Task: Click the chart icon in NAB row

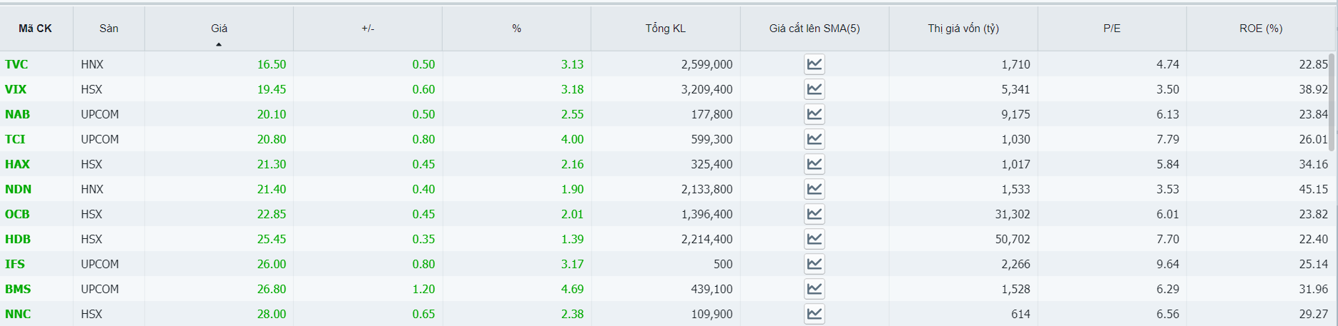Action: point(814,114)
